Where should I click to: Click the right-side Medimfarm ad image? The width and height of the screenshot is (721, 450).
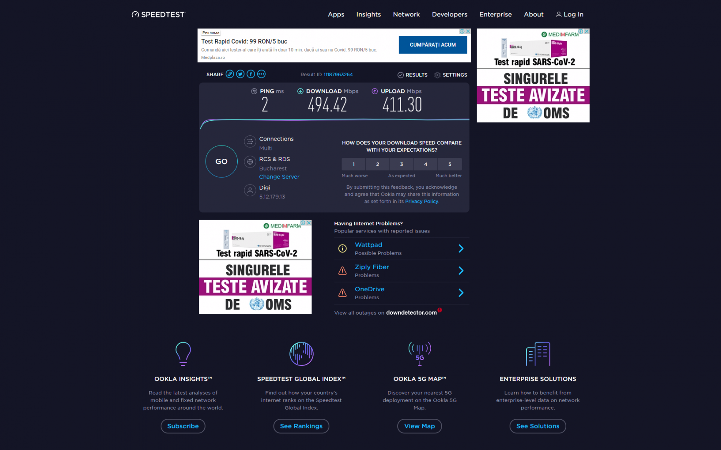533,75
